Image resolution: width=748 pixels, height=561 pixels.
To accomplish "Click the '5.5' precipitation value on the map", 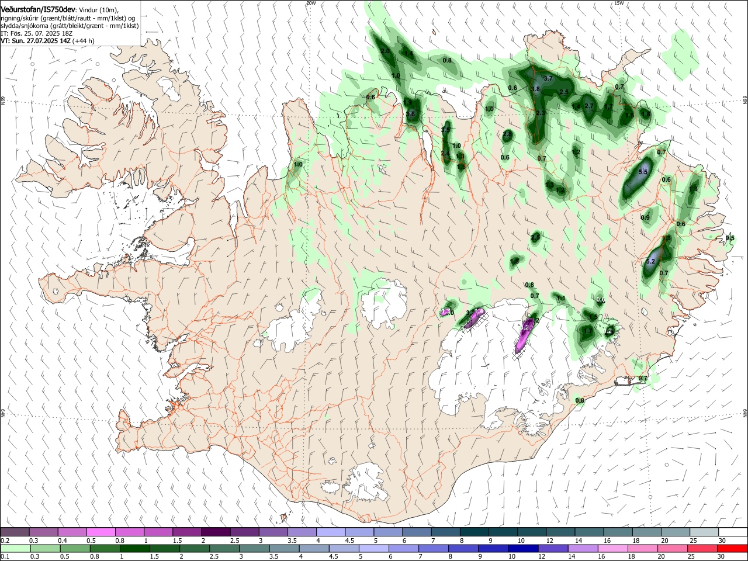I will tap(643, 172).
